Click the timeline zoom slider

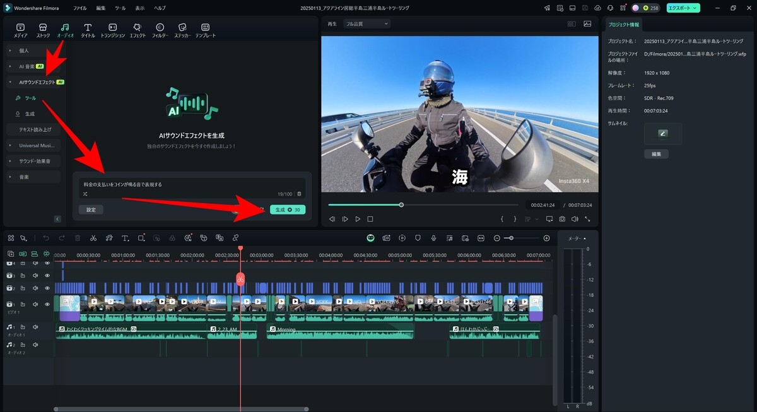[x=522, y=238]
